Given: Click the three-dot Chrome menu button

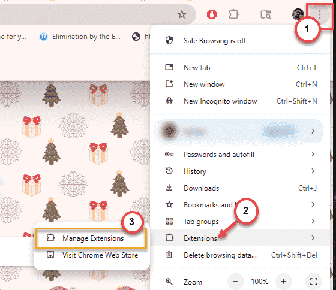Looking at the screenshot, I should coord(320,14).
